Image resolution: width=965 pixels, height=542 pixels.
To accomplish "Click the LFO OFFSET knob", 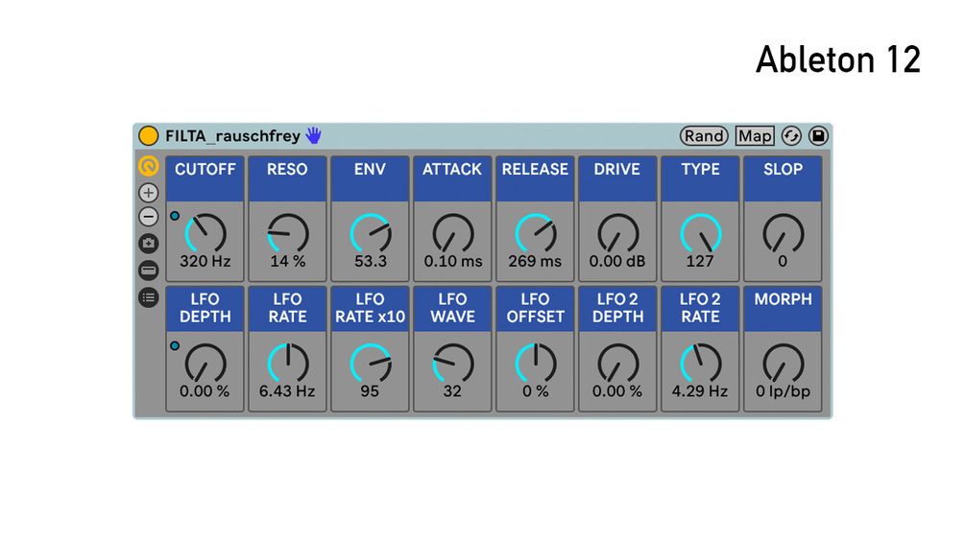I will 536,364.
